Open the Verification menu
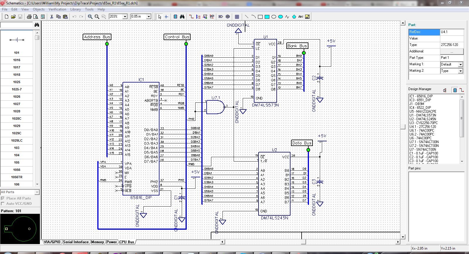This screenshot has width=469, height=254. (x=57, y=9)
